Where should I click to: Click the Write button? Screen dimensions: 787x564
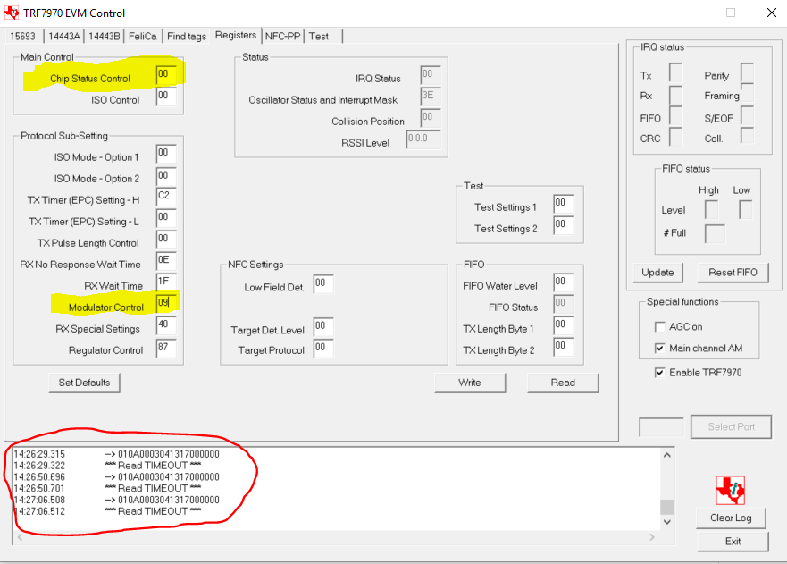pos(470,383)
